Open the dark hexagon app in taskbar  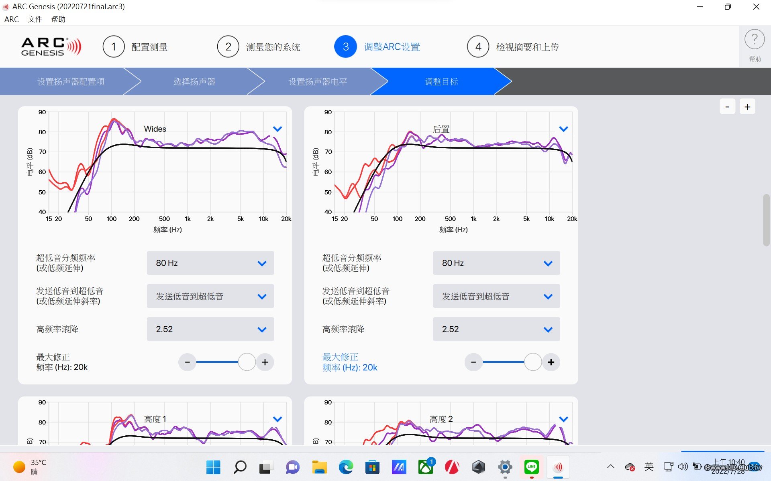pos(479,467)
